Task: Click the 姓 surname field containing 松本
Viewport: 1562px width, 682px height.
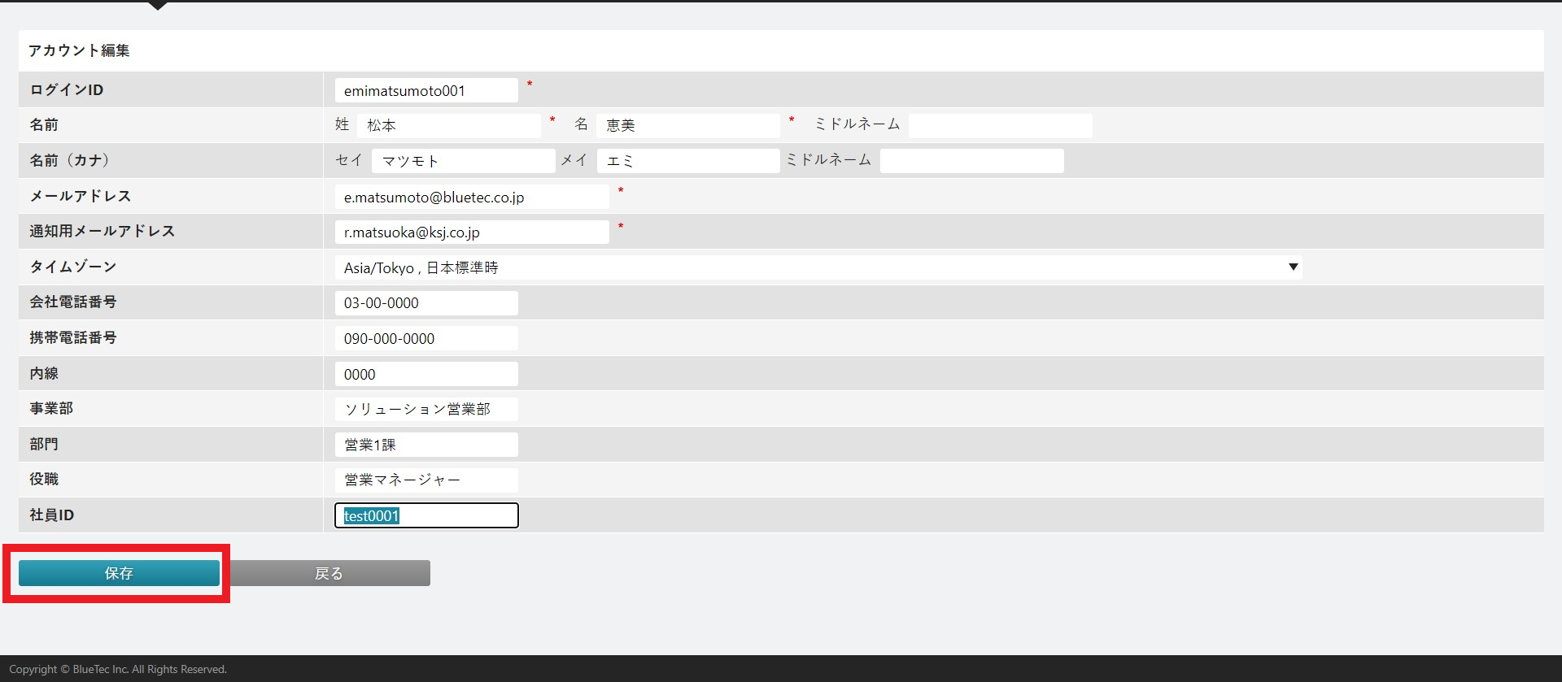Action: point(448,125)
